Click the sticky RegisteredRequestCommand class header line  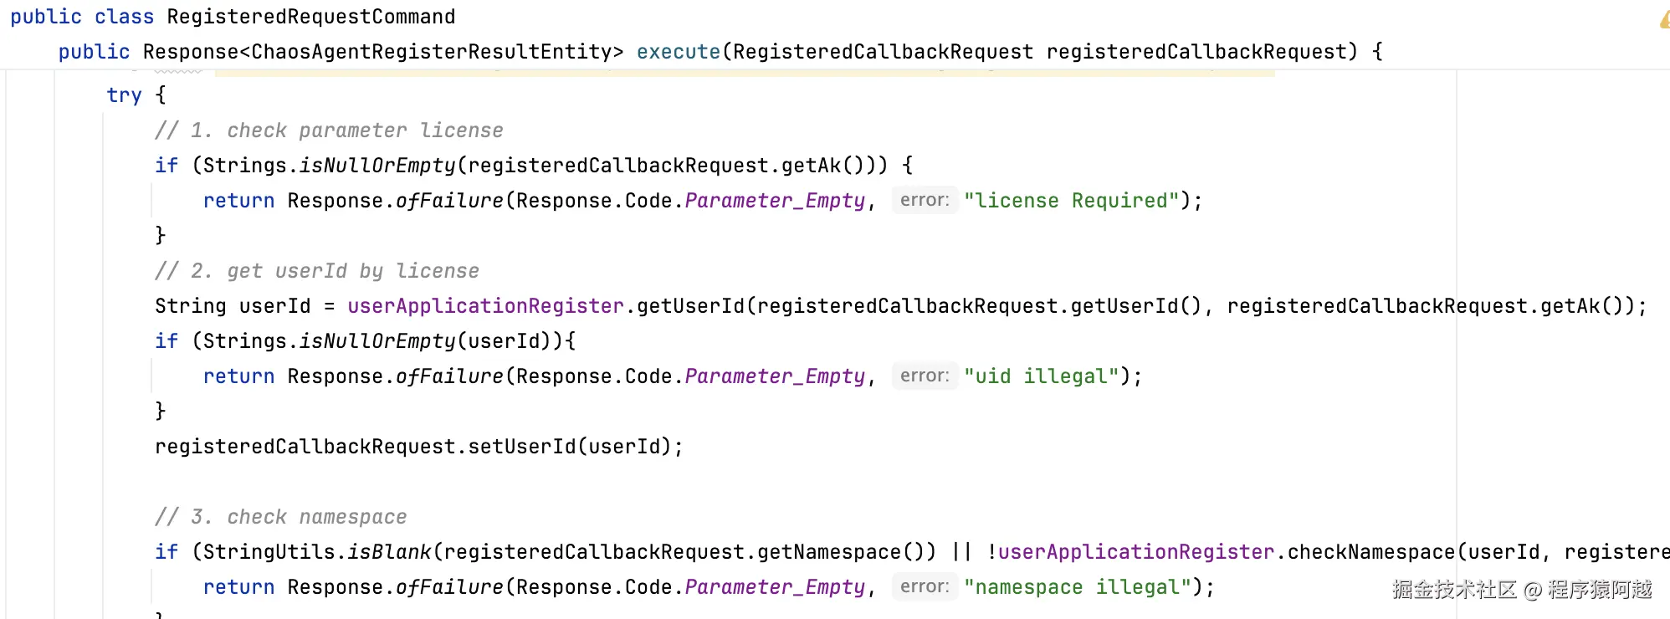(x=233, y=17)
